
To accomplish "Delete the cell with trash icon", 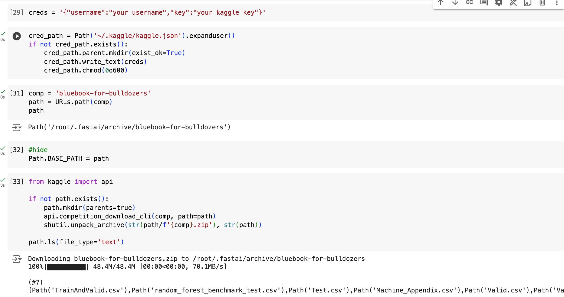I will point(542,3).
